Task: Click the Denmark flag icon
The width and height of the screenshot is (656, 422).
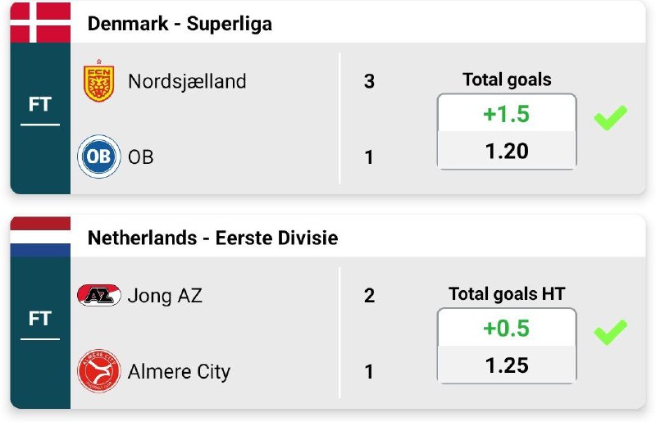Action: pos(40,23)
